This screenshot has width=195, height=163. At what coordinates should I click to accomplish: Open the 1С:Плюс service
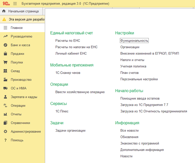(62, 111)
